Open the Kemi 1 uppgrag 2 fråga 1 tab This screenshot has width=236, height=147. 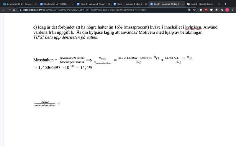(93, 4)
